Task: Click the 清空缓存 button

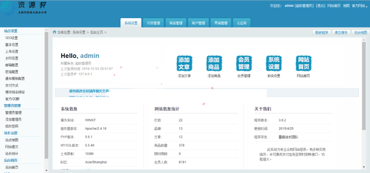Action: 341,32
